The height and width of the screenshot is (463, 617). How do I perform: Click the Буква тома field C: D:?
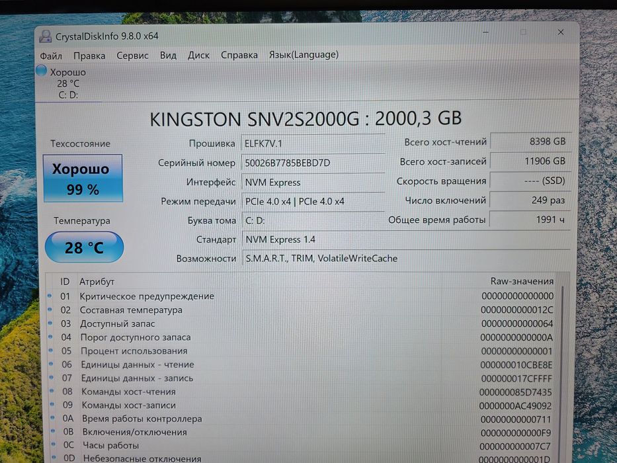pyautogui.click(x=313, y=220)
